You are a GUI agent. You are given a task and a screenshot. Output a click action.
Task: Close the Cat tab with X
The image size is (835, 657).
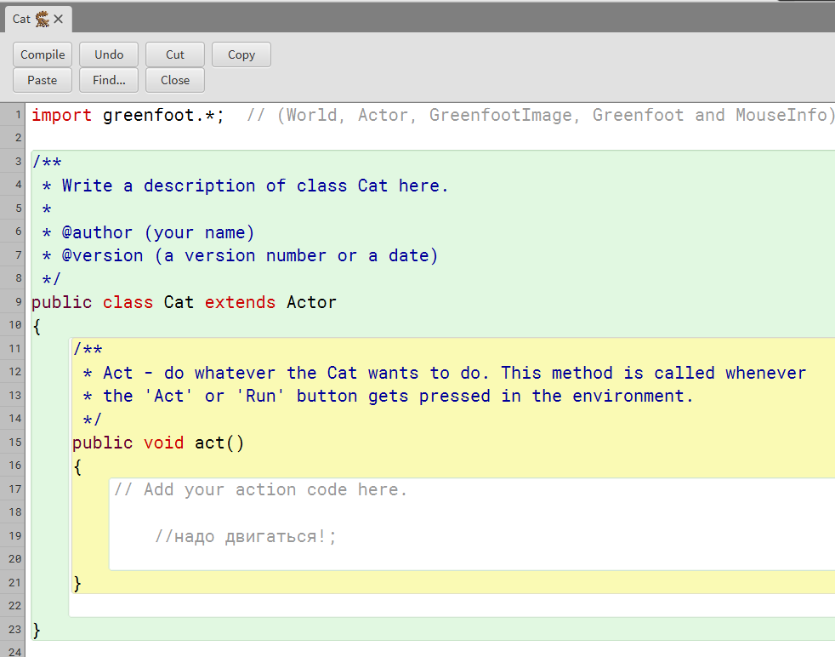[x=59, y=20]
